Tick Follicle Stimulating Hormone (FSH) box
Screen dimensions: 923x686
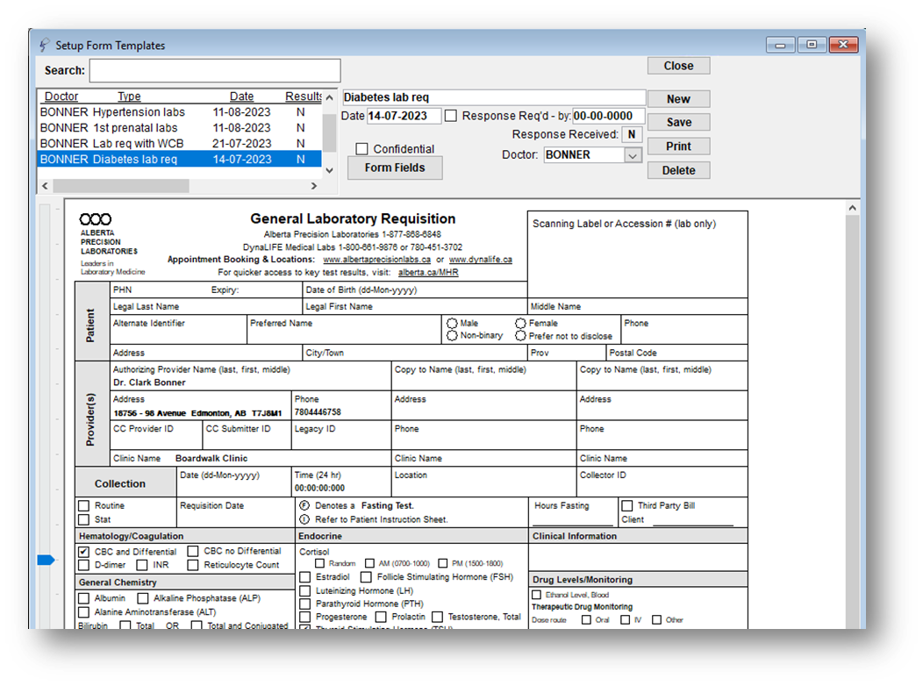point(366,577)
